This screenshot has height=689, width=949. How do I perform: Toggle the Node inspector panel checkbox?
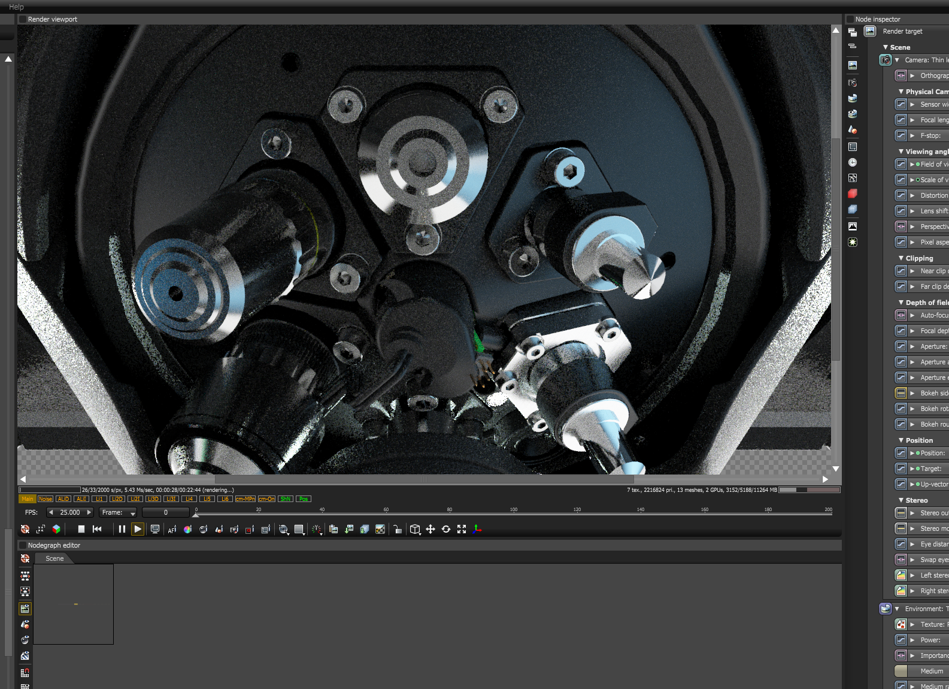(850, 19)
